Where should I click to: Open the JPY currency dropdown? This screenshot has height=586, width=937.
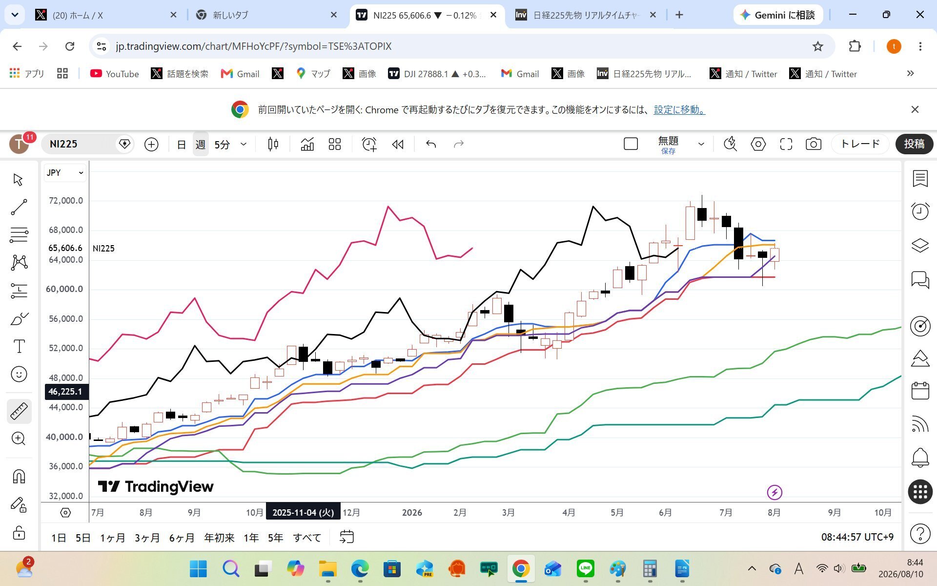tap(65, 173)
